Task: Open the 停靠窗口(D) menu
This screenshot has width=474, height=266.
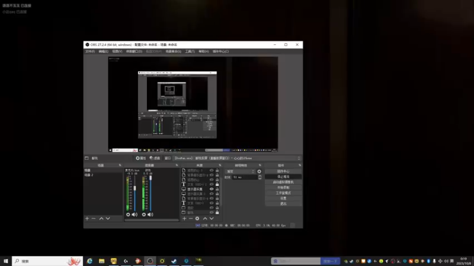Action: tap(134, 51)
